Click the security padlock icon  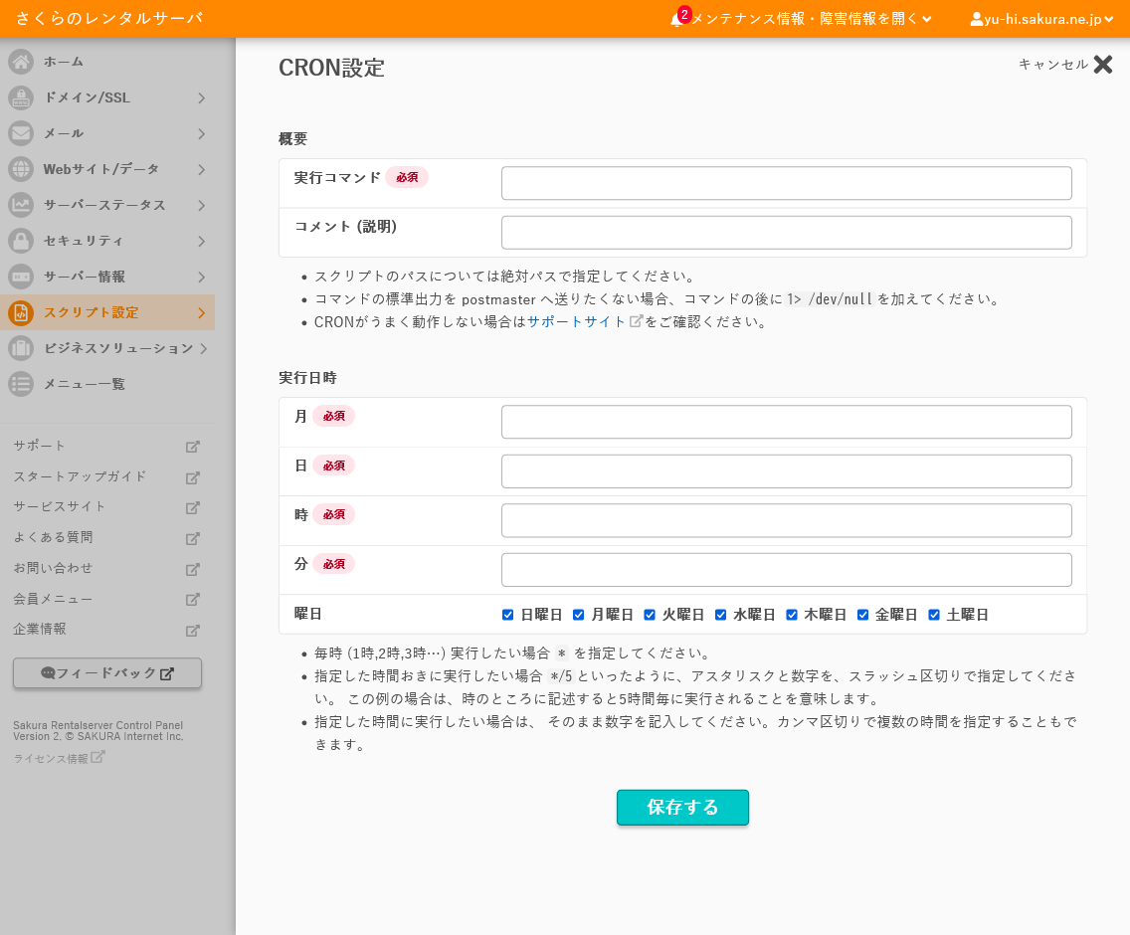[21, 241]
